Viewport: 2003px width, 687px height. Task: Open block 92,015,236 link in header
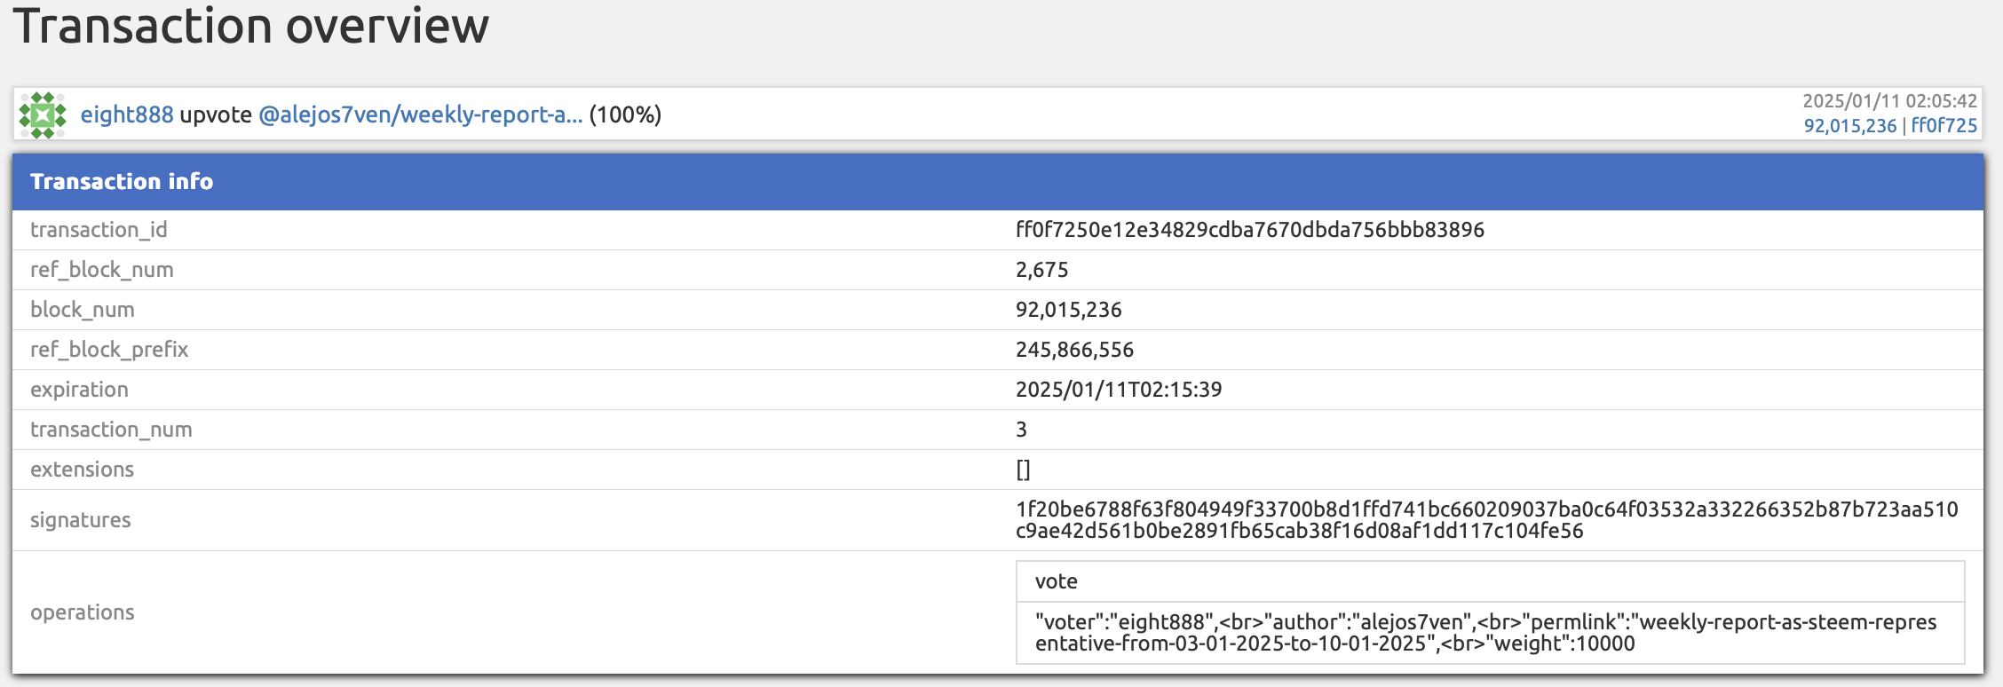click(x=1849, y=126)
